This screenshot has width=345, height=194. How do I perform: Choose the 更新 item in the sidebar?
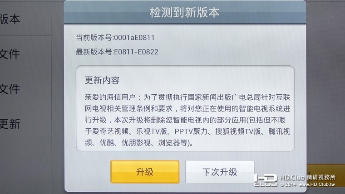[10, 124]
